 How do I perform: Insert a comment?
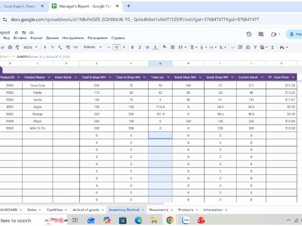tap(240, 47)
